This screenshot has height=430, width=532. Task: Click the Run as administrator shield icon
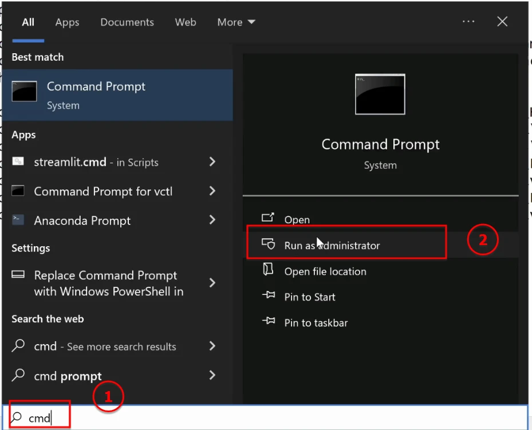tap(268, 245)
